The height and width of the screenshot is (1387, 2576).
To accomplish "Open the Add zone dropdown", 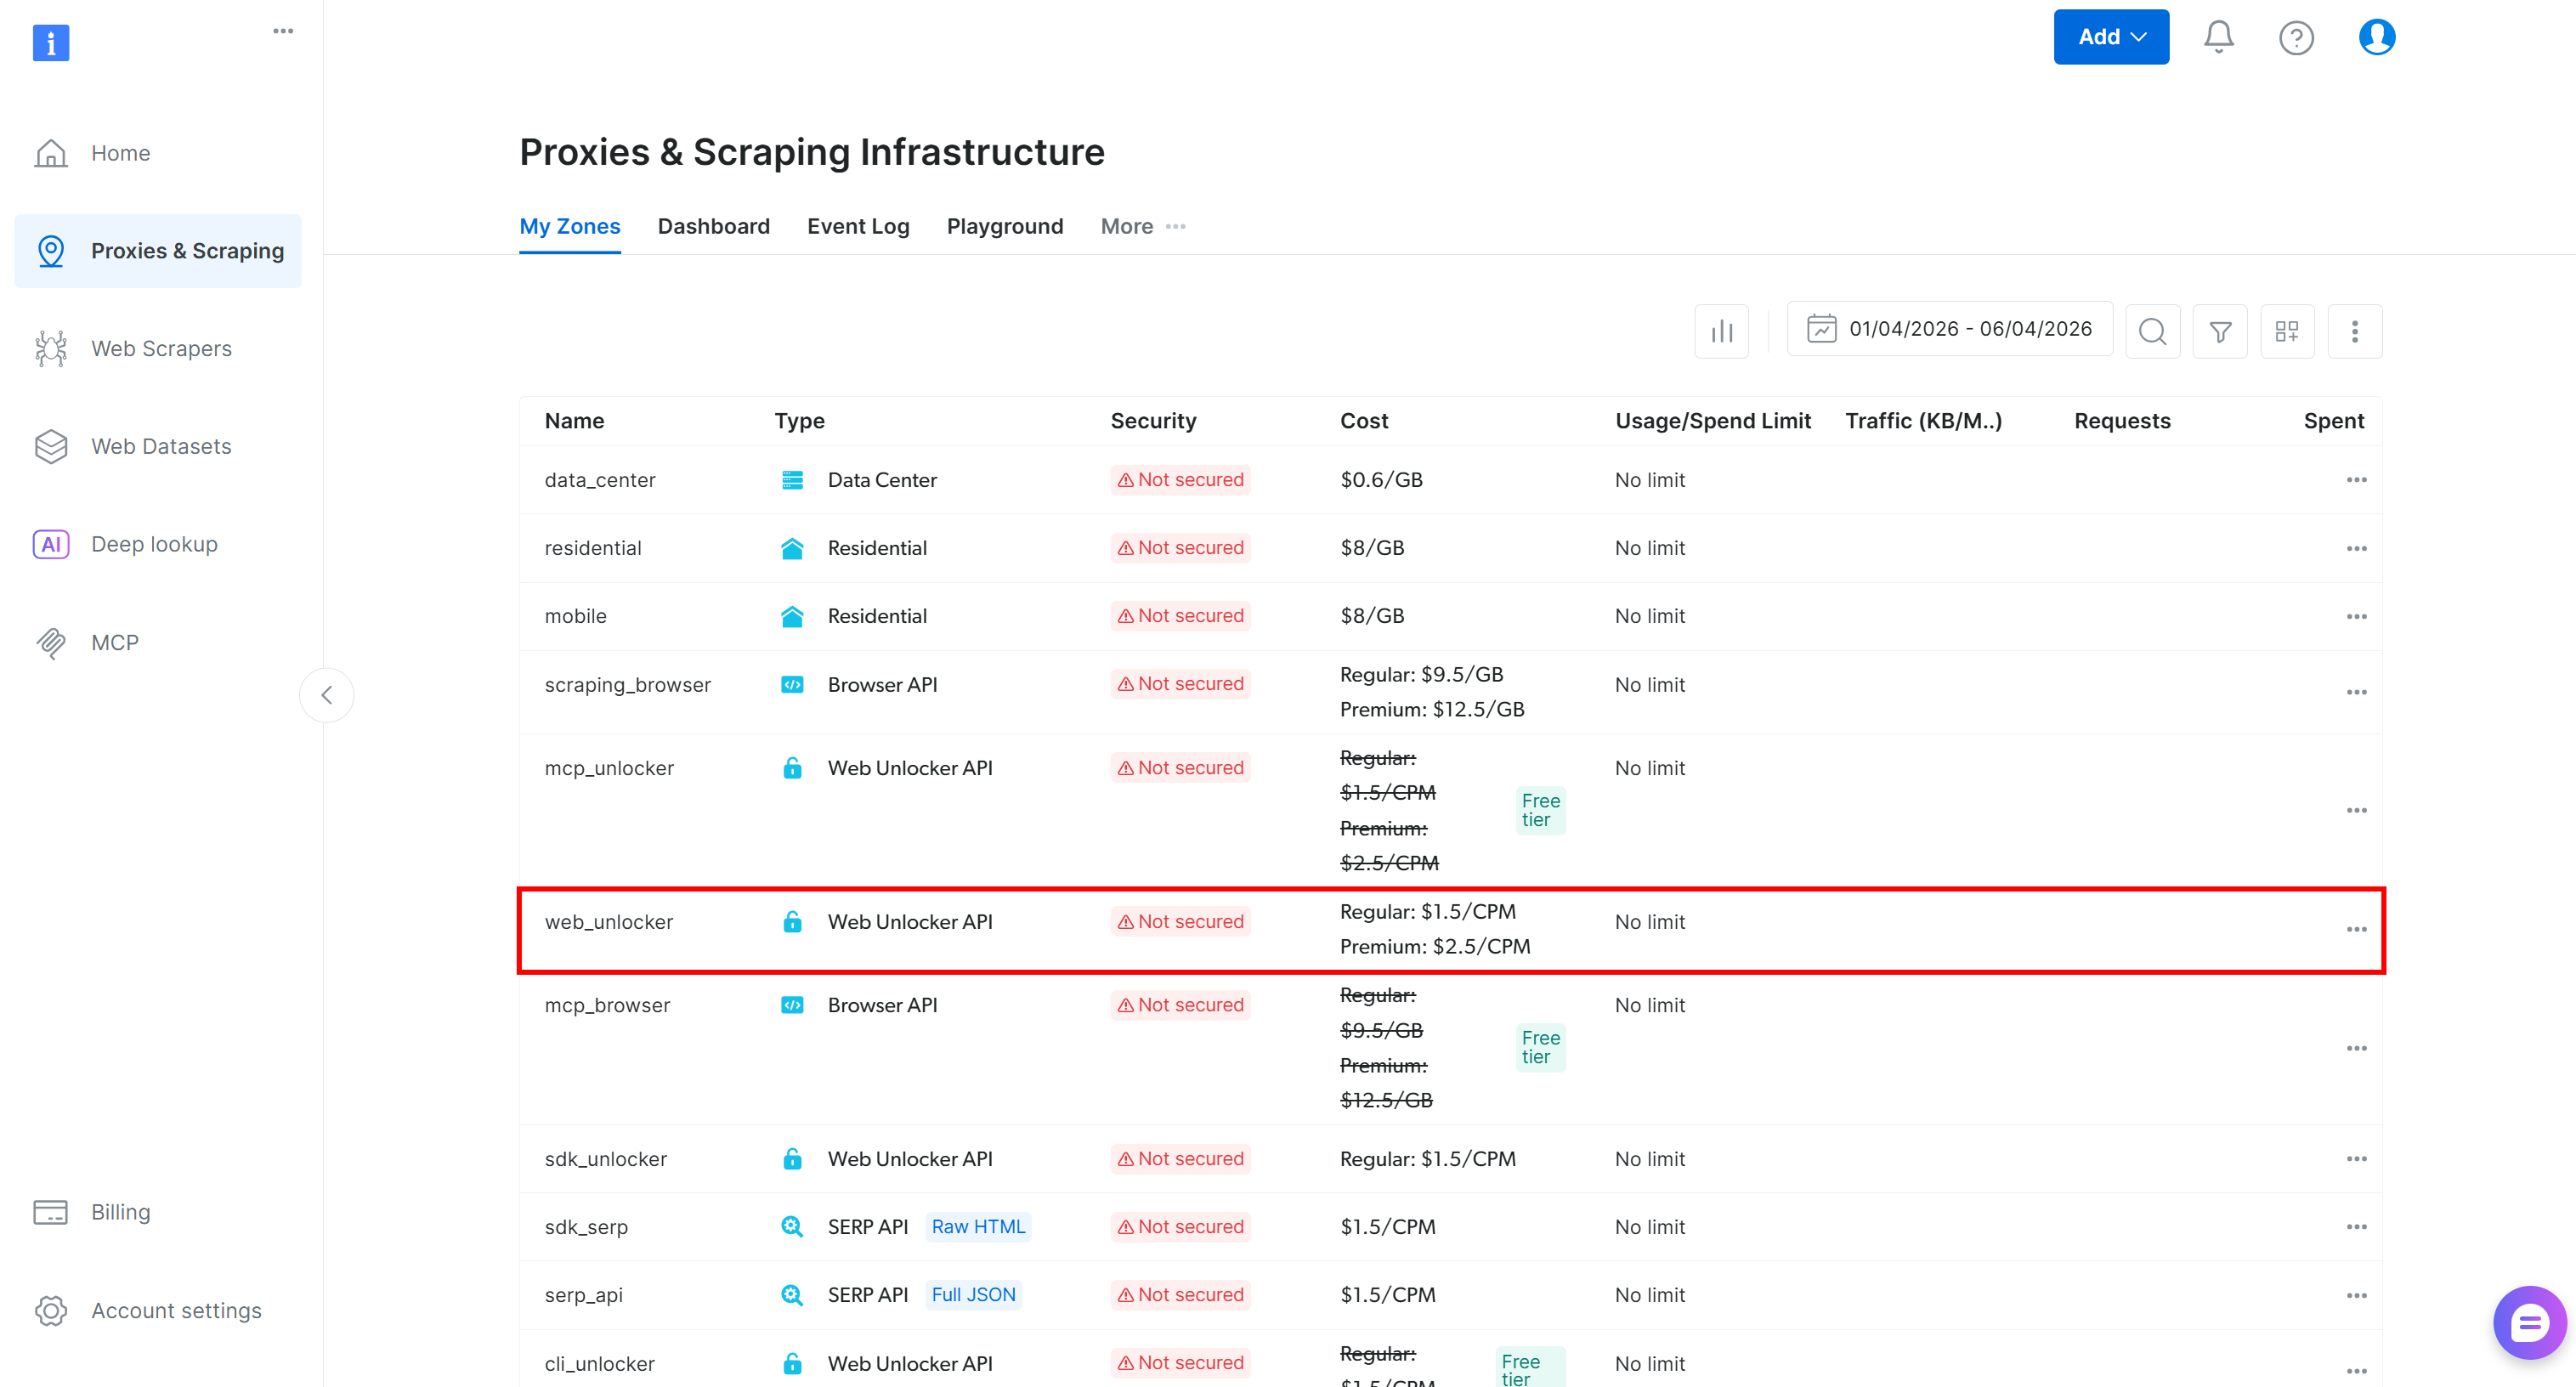I will [2111, 36].
